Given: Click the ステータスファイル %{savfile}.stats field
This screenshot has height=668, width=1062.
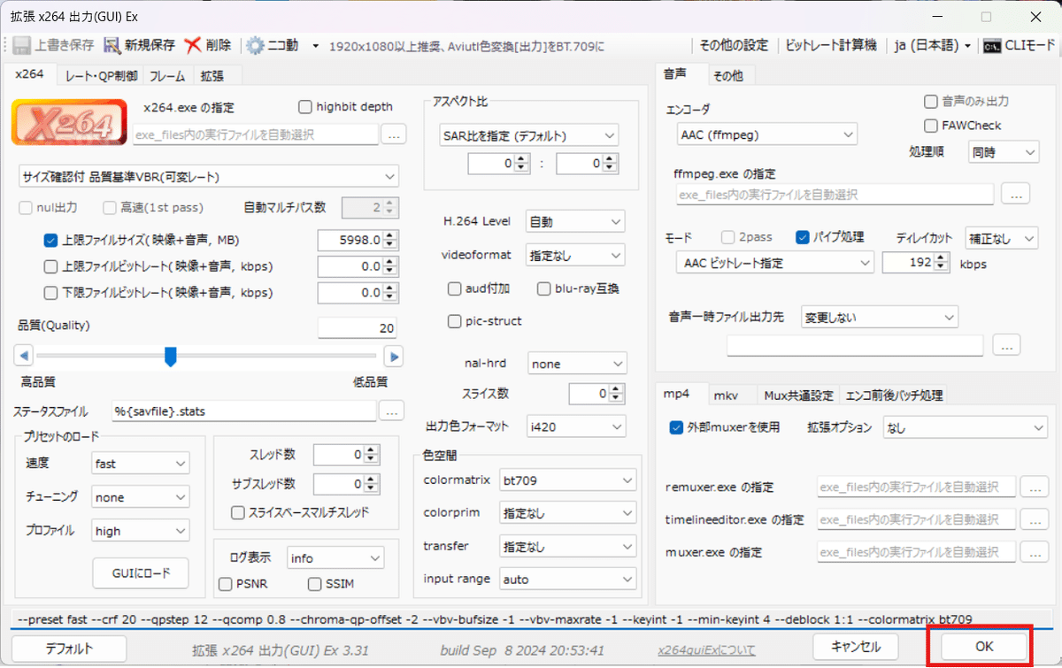Looking at the screenshot, I should click(x=244, y=411).
